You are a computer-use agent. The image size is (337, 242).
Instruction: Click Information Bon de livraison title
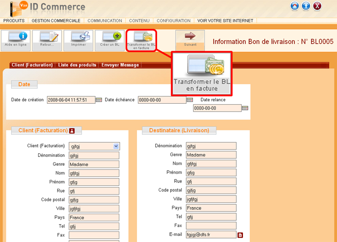[273, 42]
